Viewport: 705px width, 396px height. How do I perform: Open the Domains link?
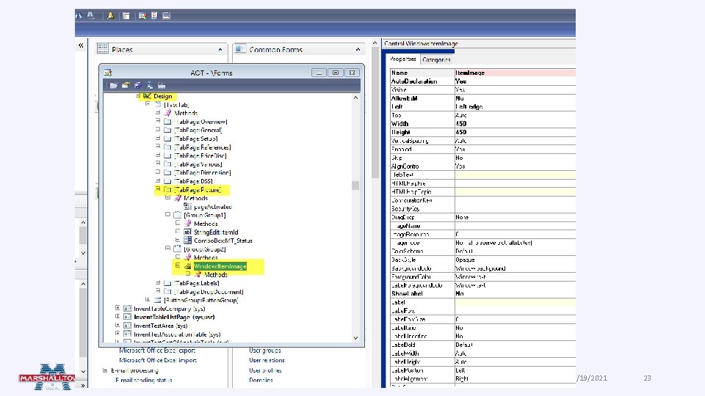[261, 380]
